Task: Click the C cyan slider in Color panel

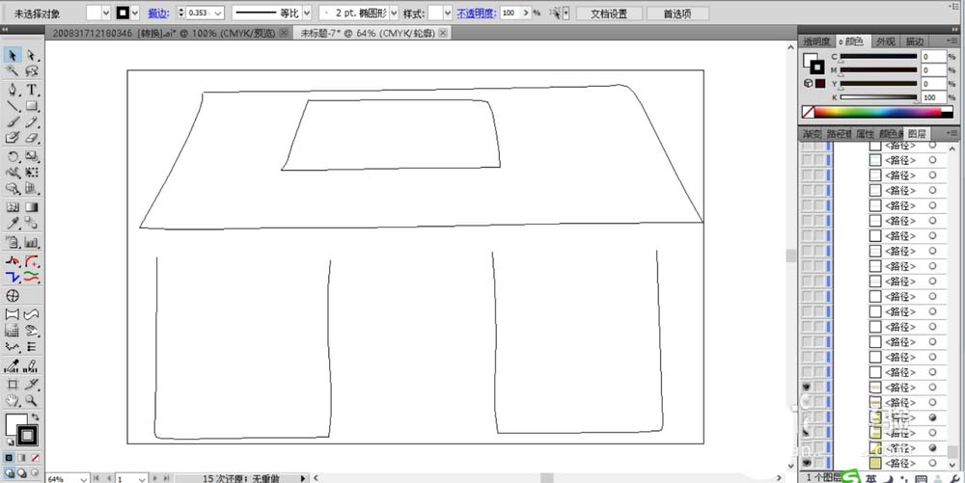Action: (878, 57)
